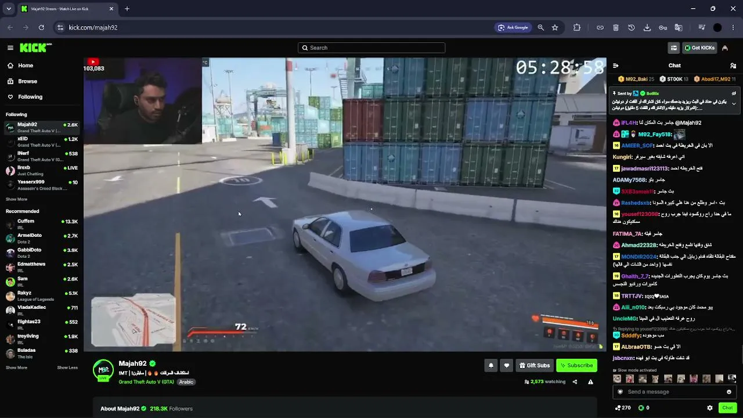Open the chat users list icon
743x418 pixels.
[x=733, y=66]
